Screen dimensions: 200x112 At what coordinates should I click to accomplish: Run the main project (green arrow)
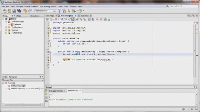[69, 11]
